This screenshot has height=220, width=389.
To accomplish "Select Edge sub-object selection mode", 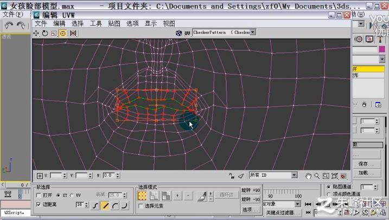I will 154,196.
